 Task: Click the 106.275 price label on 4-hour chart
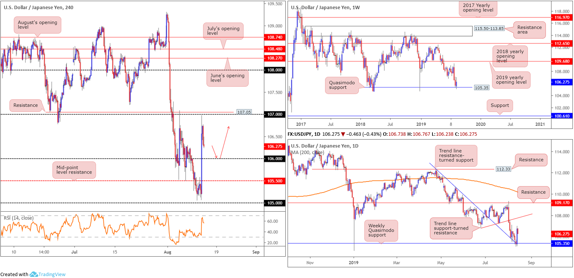coord(275,146)
